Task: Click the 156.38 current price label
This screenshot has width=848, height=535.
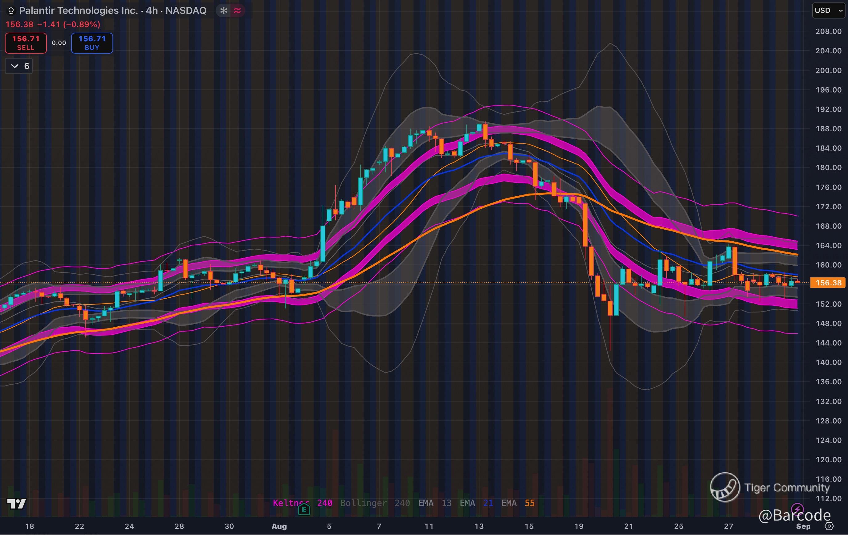Action: 828,283
